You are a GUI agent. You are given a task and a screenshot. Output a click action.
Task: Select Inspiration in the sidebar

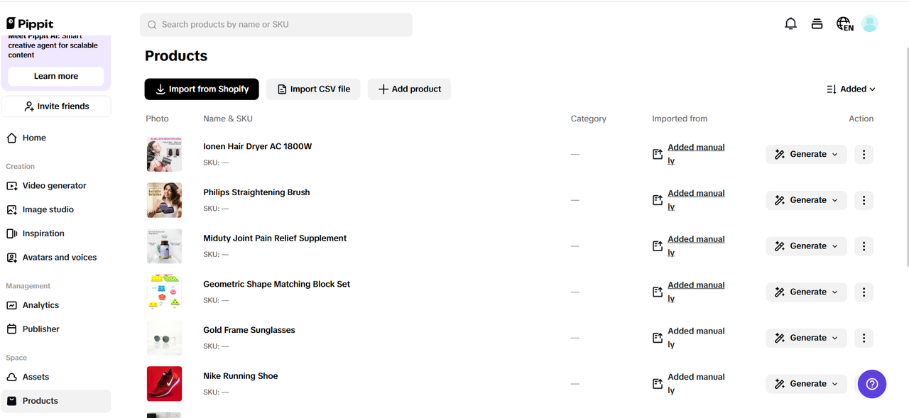click(x=44, y=233)
